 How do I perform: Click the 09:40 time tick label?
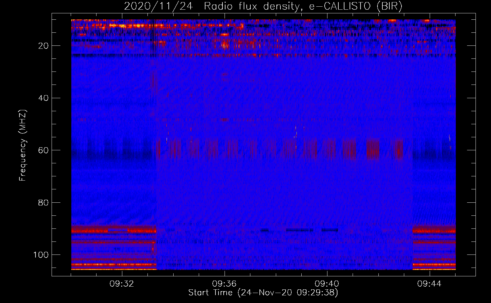point(327,284)
